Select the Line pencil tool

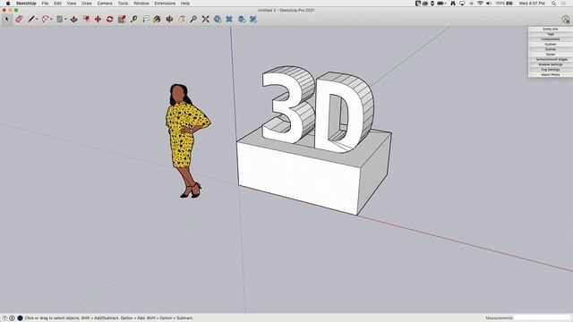tap(31, 19)
